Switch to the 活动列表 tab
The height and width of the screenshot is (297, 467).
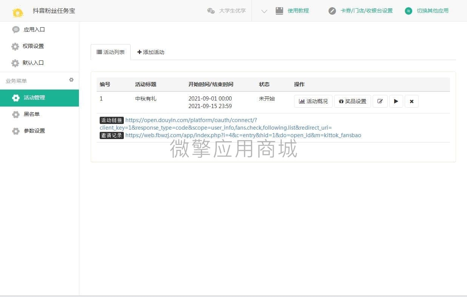pos(111,52)
